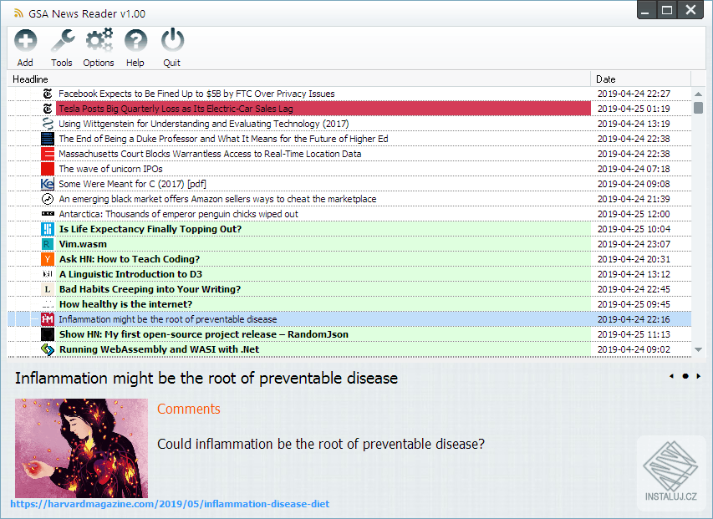Image resolution: width=713 pixels, height=519 pixels.
Task: Select 'Tesla Posts Big Quarterly Loss' headline
Action: [176, 109]
